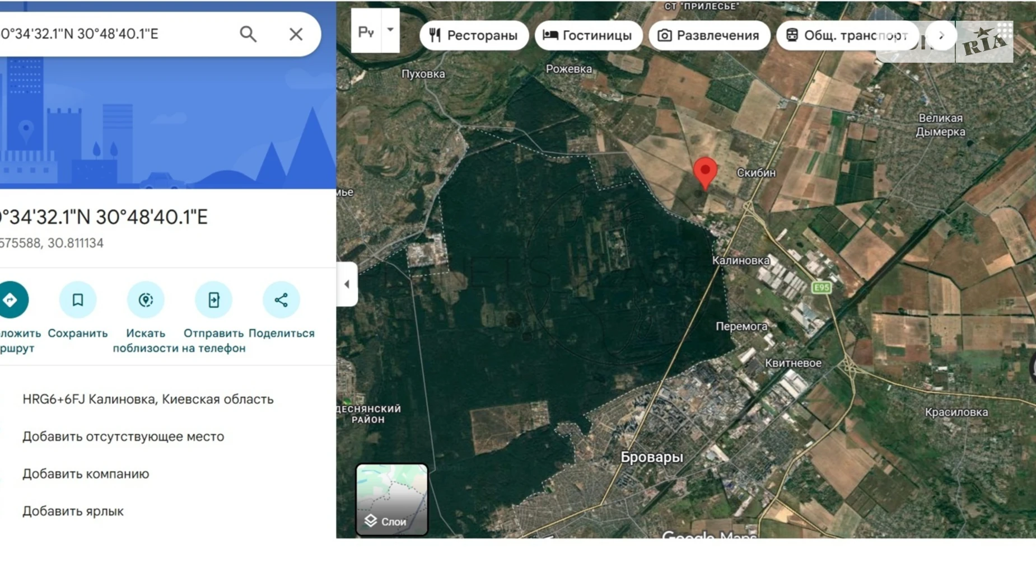This screenshot has height=582, width=1036.
Task: Click Добавить отсутствующее место
Action: click(x=123, y=436)
